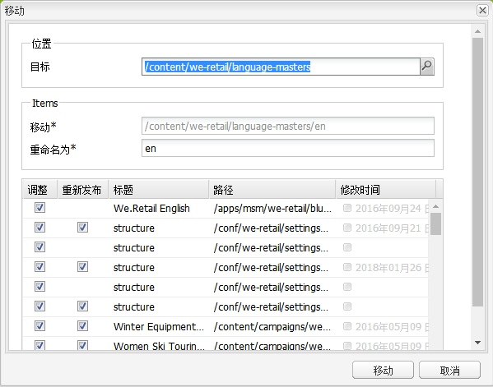
Task: Sort by the 调整 column header
Action: pos(40,190)
